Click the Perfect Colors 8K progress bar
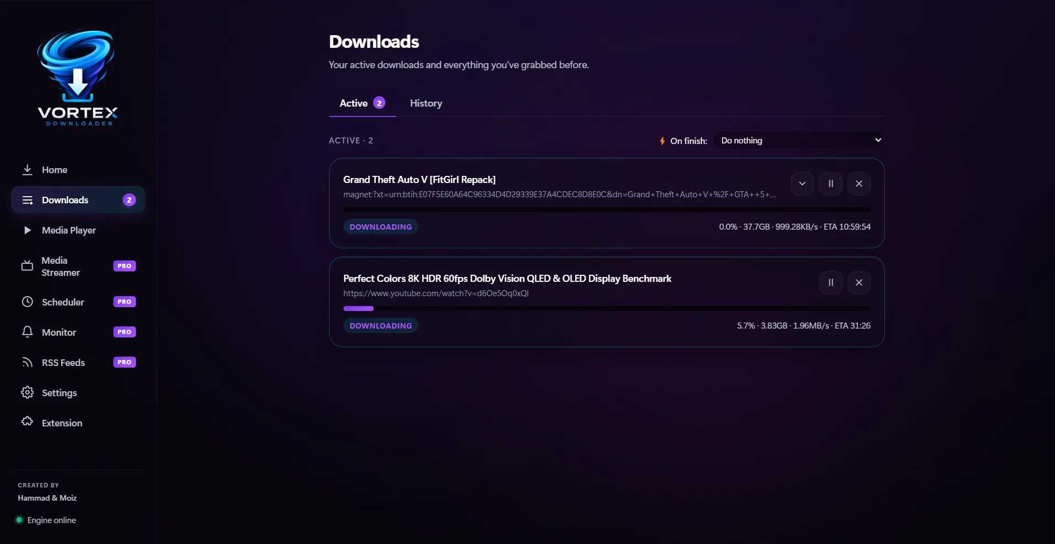1055x544 pixels. coord(607,308)
